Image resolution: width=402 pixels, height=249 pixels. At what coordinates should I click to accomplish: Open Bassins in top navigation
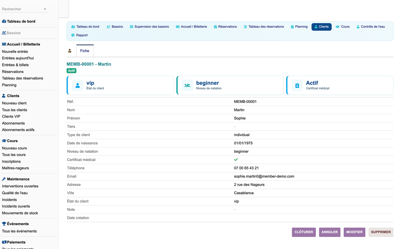point(115,27)
